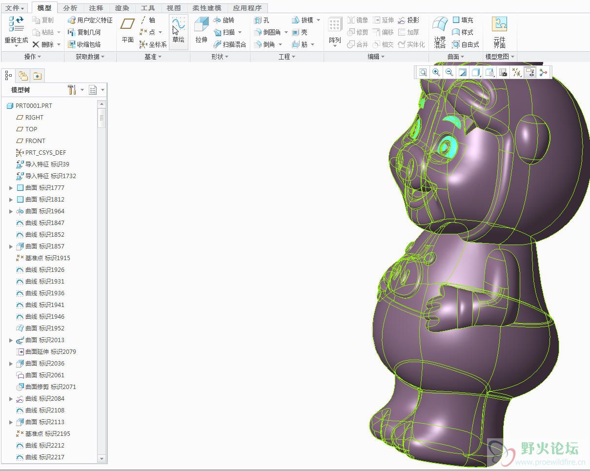Use the 投影 (Project) tool

tap(408, 20)
